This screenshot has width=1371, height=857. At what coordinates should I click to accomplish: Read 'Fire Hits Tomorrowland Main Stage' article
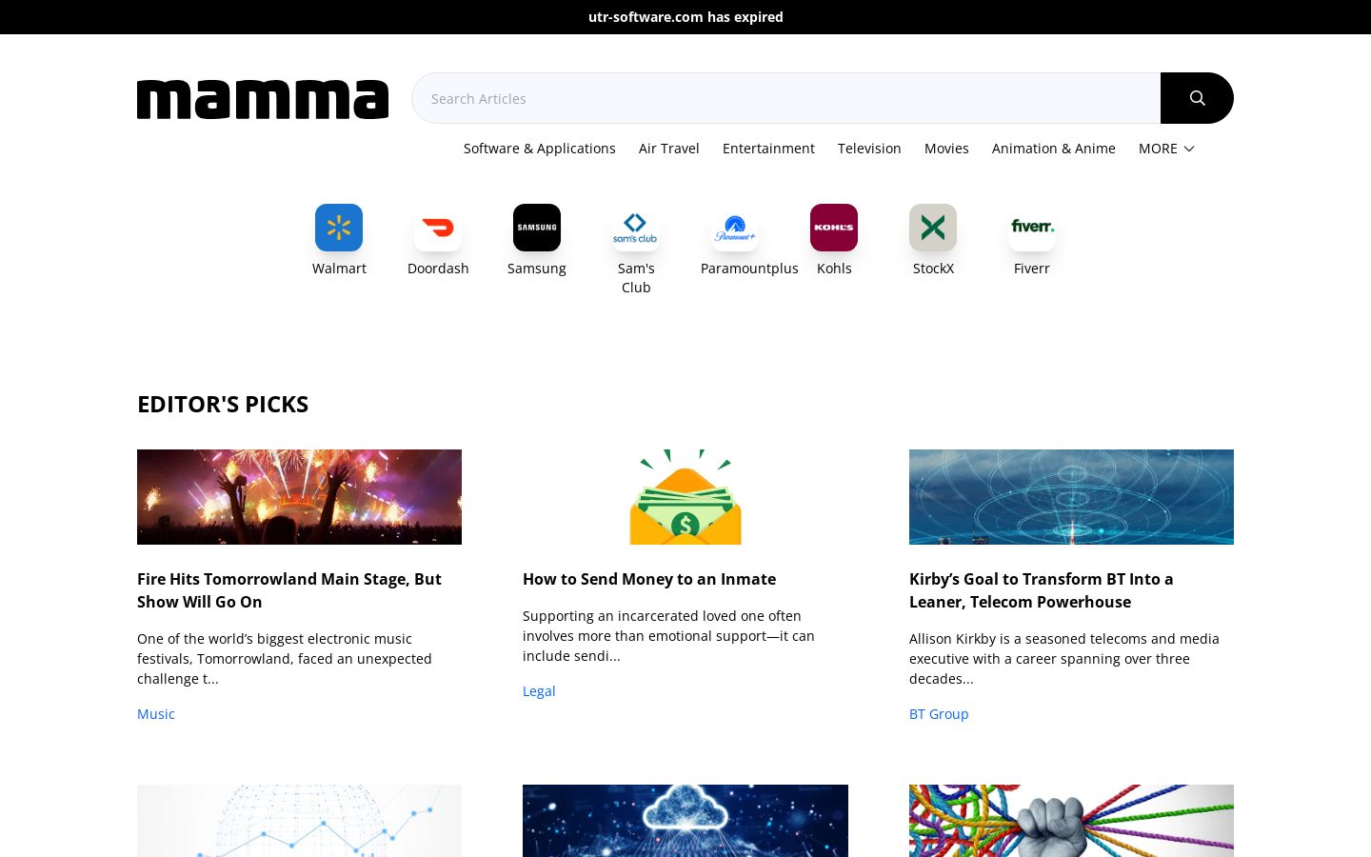(x=289, y=590)
